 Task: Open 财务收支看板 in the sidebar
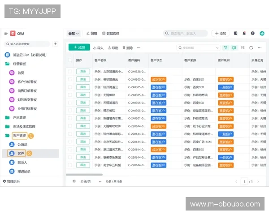[27, 99]
